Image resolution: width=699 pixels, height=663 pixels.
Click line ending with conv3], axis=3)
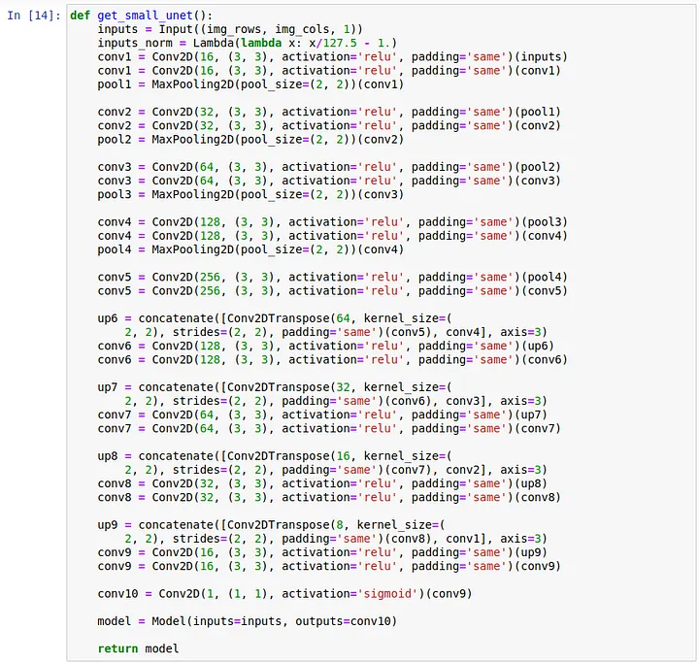[x=336, y=401]
